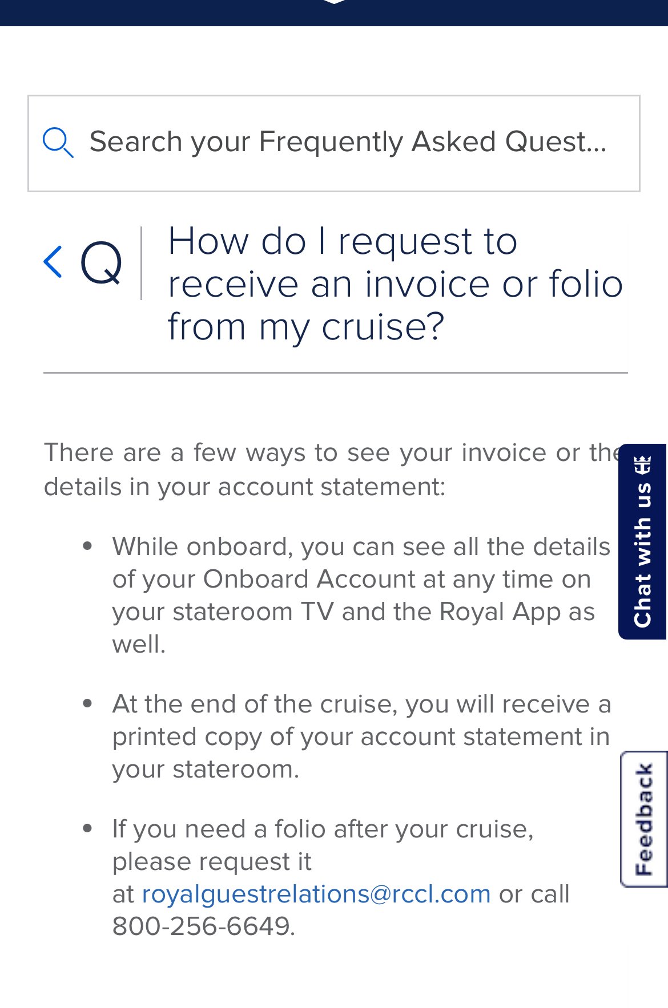Click the divider line below question title

click(336, 373)
